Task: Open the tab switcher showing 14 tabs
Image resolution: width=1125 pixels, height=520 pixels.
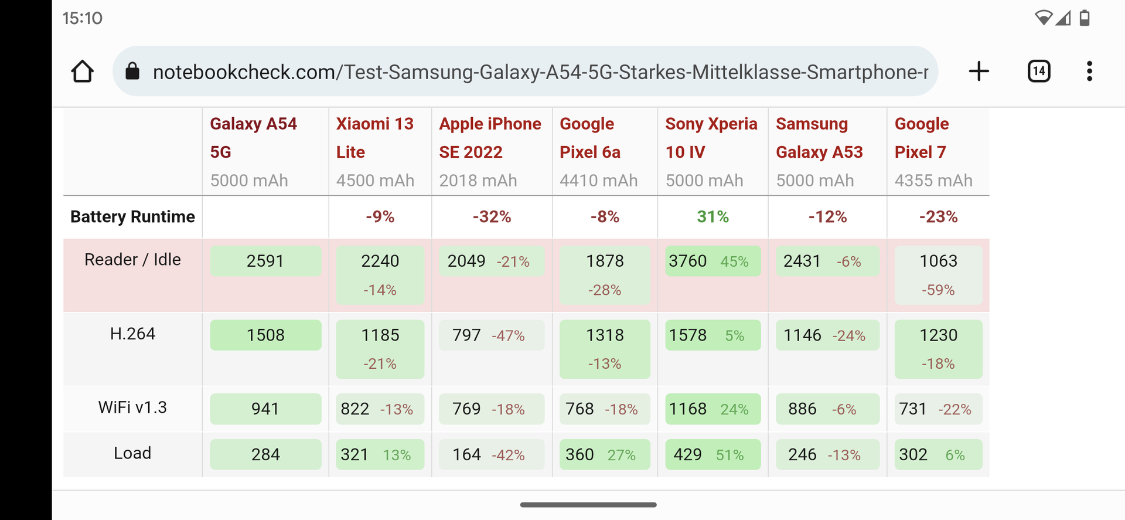Action: 1039,72
